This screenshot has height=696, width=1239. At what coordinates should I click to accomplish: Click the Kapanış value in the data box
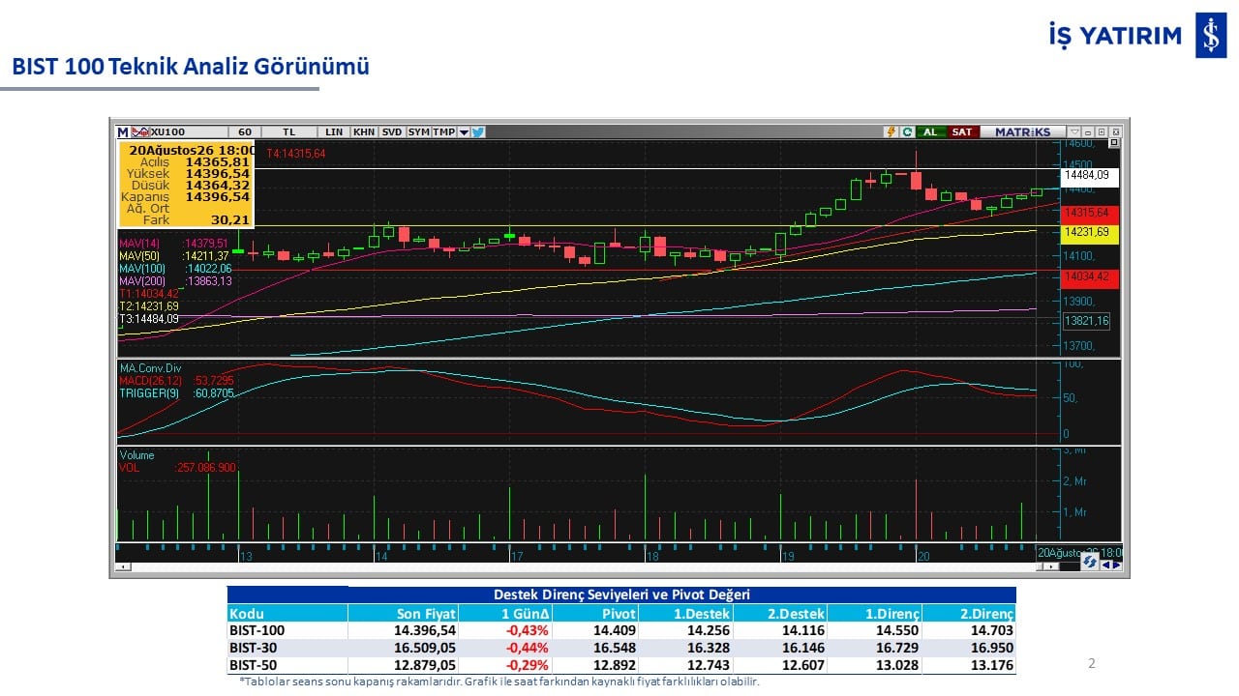218,196
